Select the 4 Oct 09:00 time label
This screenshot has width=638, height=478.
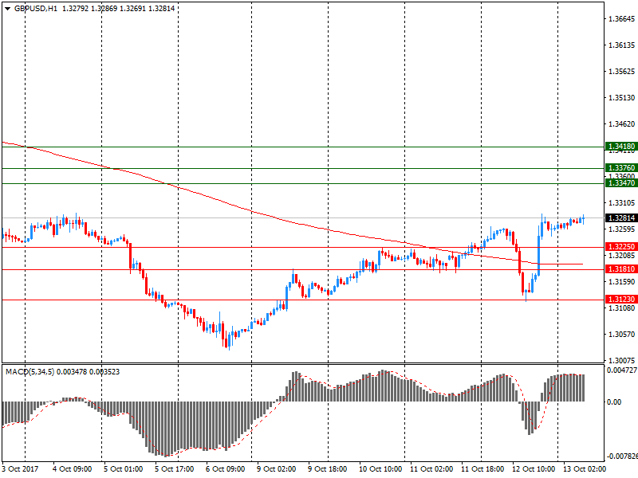73,469
